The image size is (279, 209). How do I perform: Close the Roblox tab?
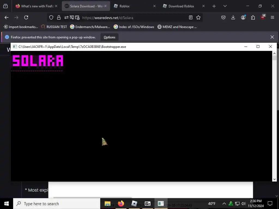pos(154,6)
